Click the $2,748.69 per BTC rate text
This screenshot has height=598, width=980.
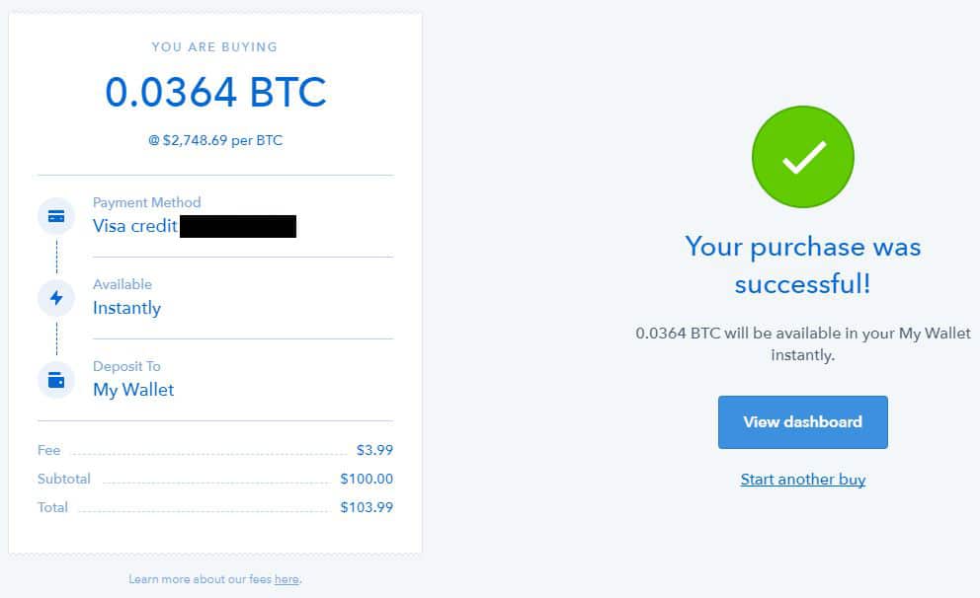[x=215, y=140]
